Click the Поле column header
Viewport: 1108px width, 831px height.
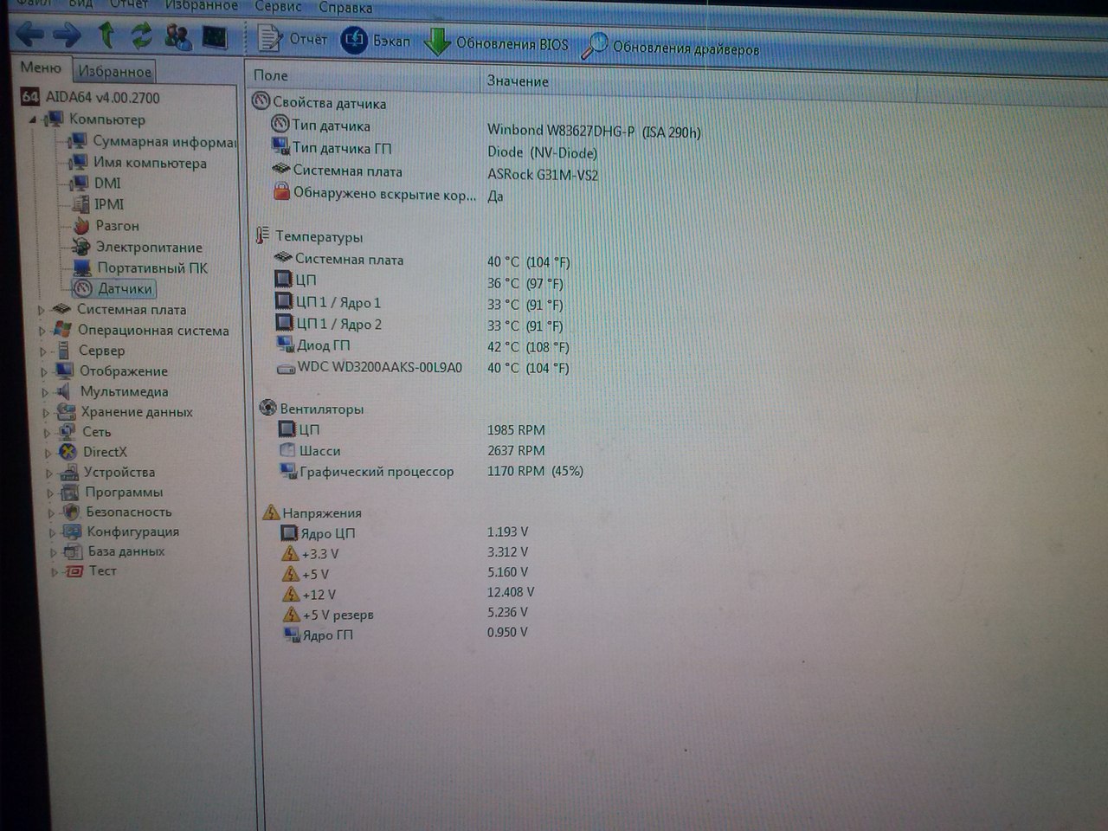[x=271, y=76]
